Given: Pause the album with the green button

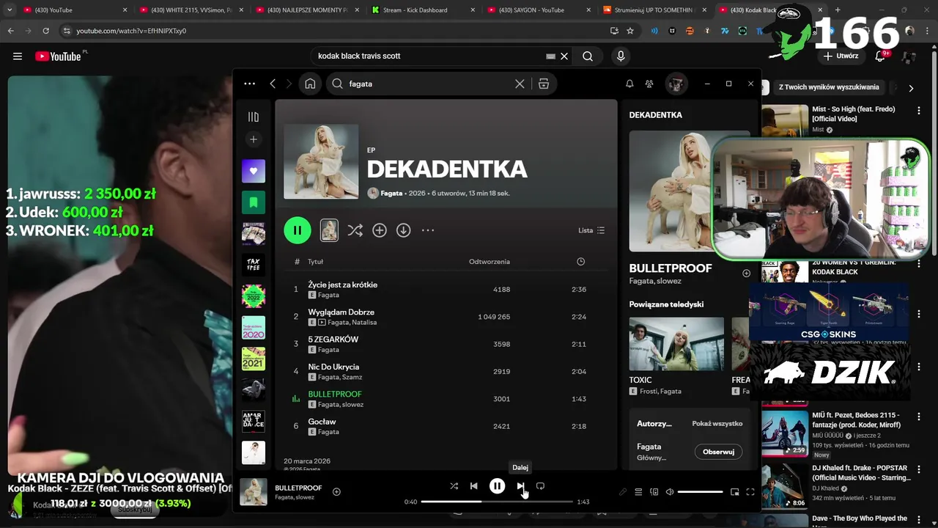Looking at the screenshot, I should tap(298, 230).
